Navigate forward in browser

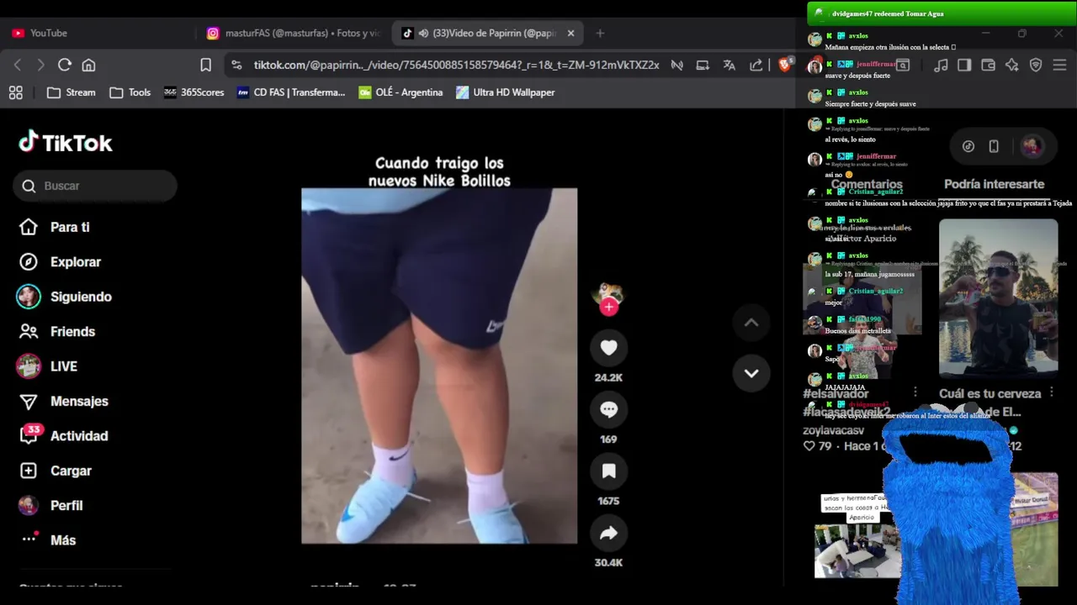(40, 65)
